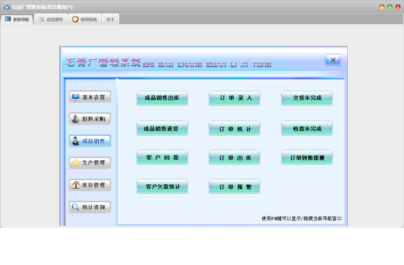The image size is (404, 265).
Task: Open 基本设置 with the monitor icon
Action: point(90,97)
